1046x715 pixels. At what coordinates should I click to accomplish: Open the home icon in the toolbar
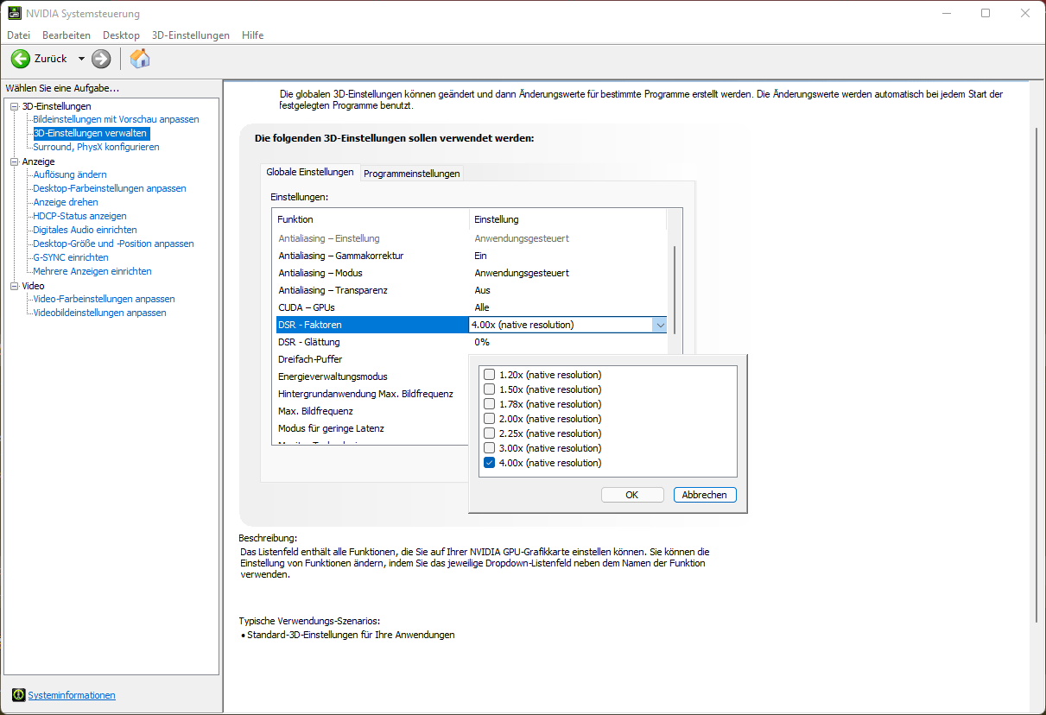[x=140, y=59]
